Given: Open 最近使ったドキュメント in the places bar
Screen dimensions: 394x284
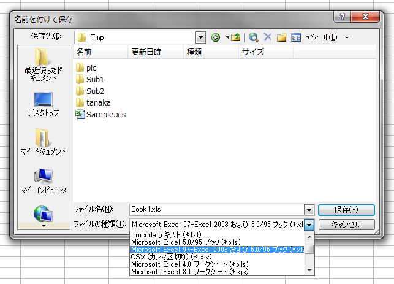Looking at the screenshot, I should 43,64.
